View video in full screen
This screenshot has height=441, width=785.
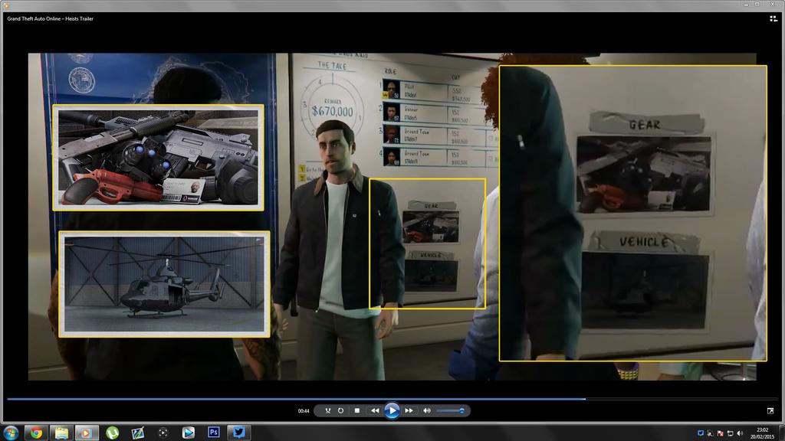(770, 410)
